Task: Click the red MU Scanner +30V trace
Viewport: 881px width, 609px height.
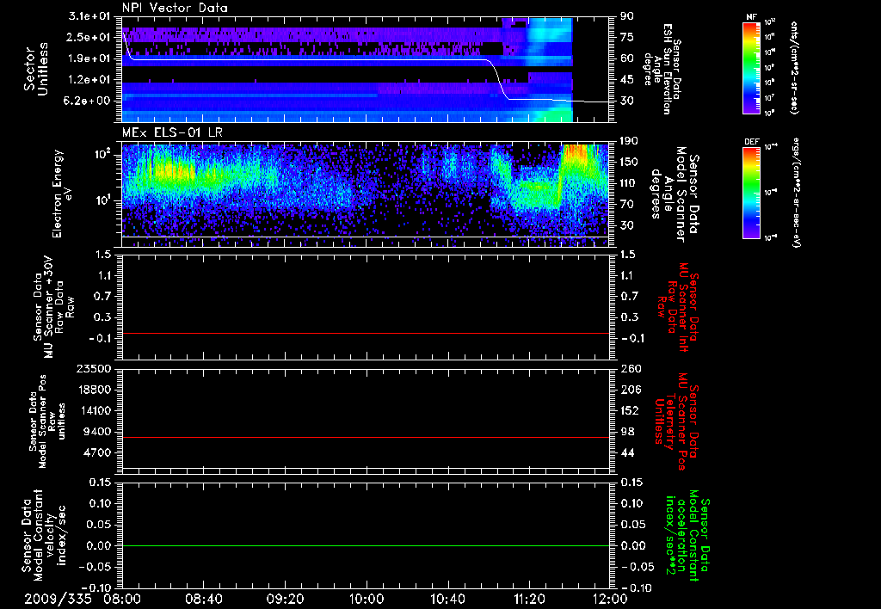Action: [365, 333]
